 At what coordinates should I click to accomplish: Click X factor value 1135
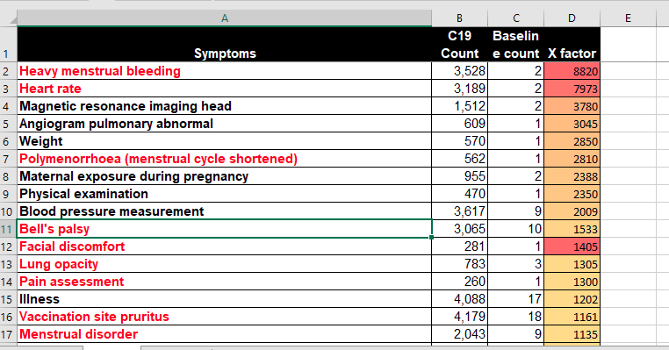[572, 334]
